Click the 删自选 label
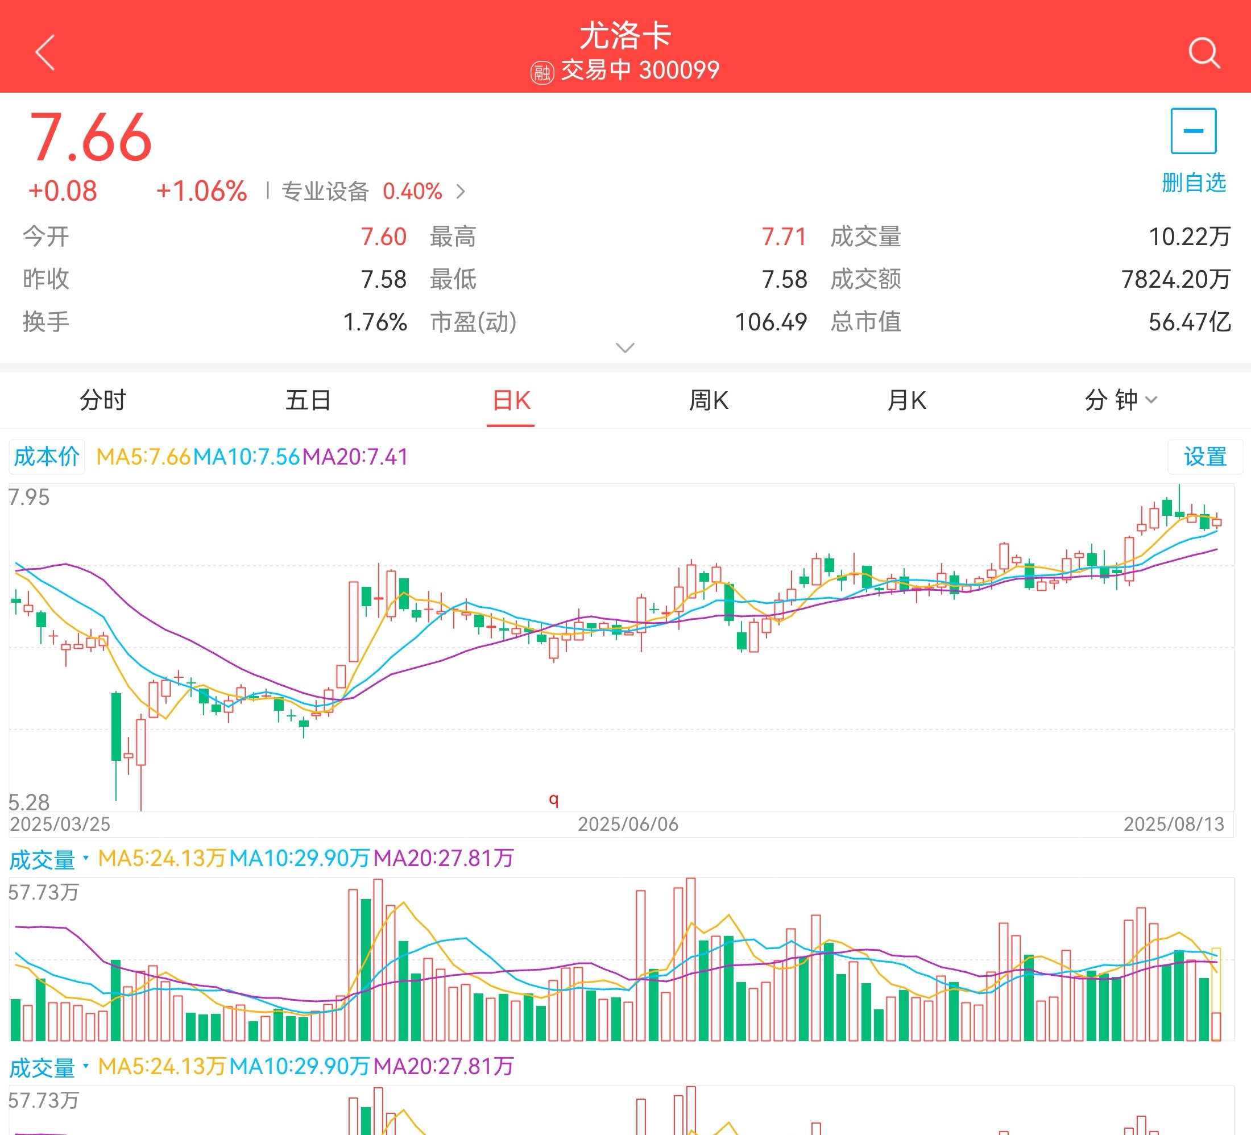This screenshot has width=1251, height=1135. pyautogui.click(x=1194, y=183)
